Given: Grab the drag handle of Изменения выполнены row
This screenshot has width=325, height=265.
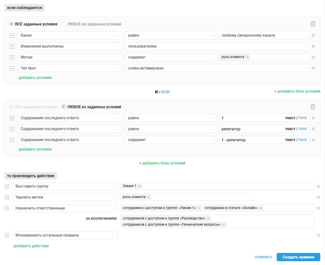Looking at the screenshot, I should coord(12,46).
